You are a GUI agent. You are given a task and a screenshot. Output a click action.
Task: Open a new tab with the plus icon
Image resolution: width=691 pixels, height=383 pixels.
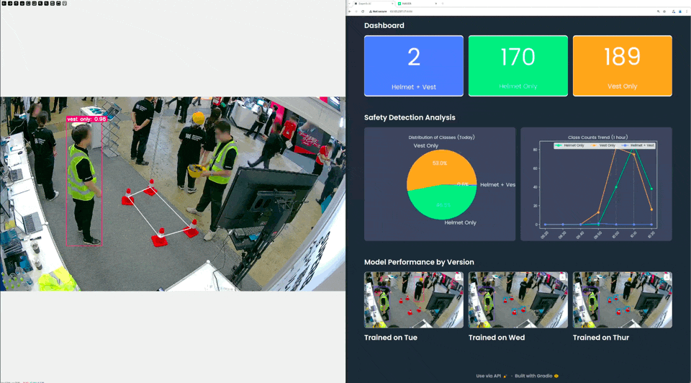(441, 4)
